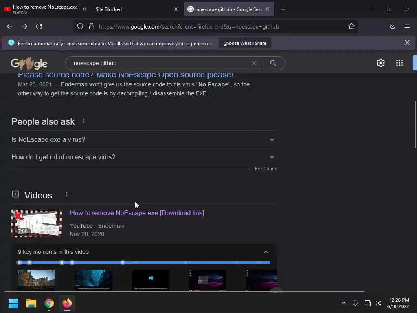Image resolution: width=417 pixels, height=313 pixels.
Task: Click the microphone tray icon
Action: coord(355,303)
